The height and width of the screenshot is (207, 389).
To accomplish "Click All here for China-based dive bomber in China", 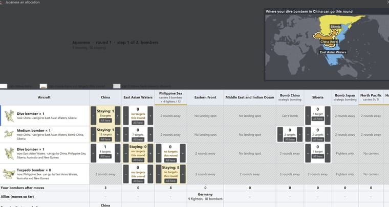I will [105, 120].
